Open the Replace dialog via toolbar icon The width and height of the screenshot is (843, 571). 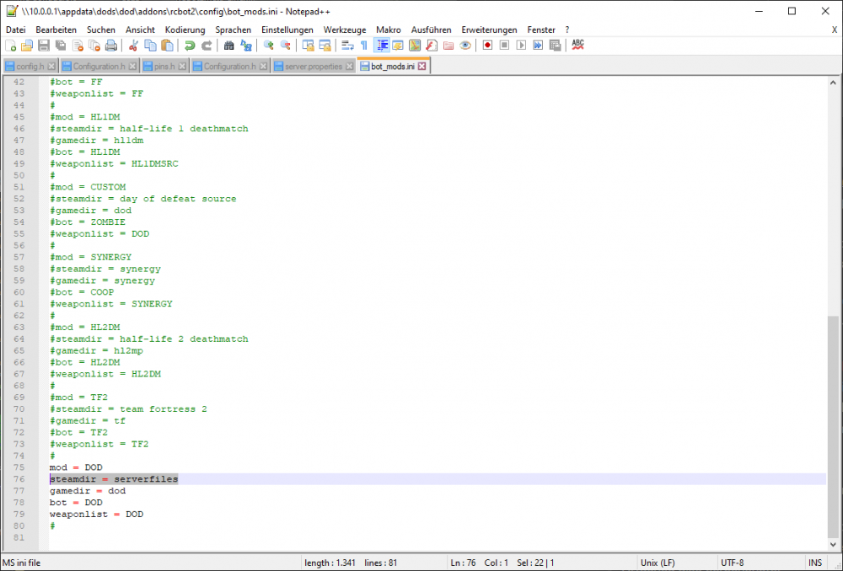coord(246,45)
